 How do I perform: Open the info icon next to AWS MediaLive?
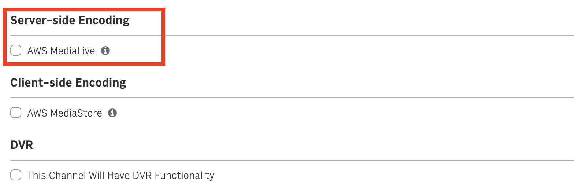click(105, 51)
